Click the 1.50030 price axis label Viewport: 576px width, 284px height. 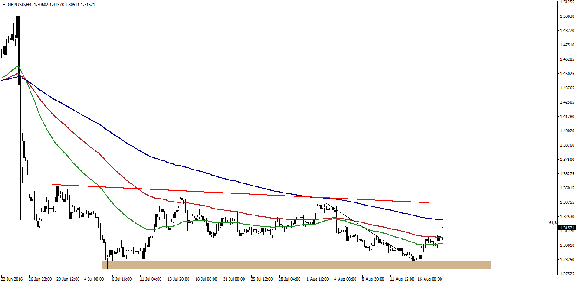[x=567, y=16]
